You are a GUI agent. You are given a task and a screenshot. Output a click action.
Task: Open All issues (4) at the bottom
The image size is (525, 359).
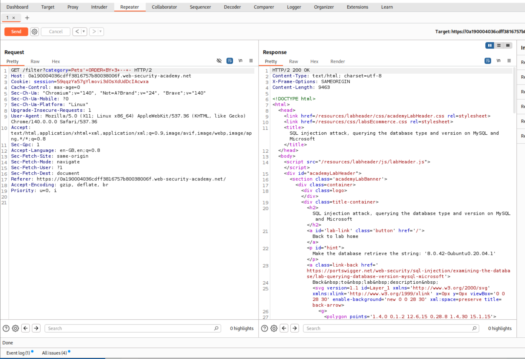(53, 353)
